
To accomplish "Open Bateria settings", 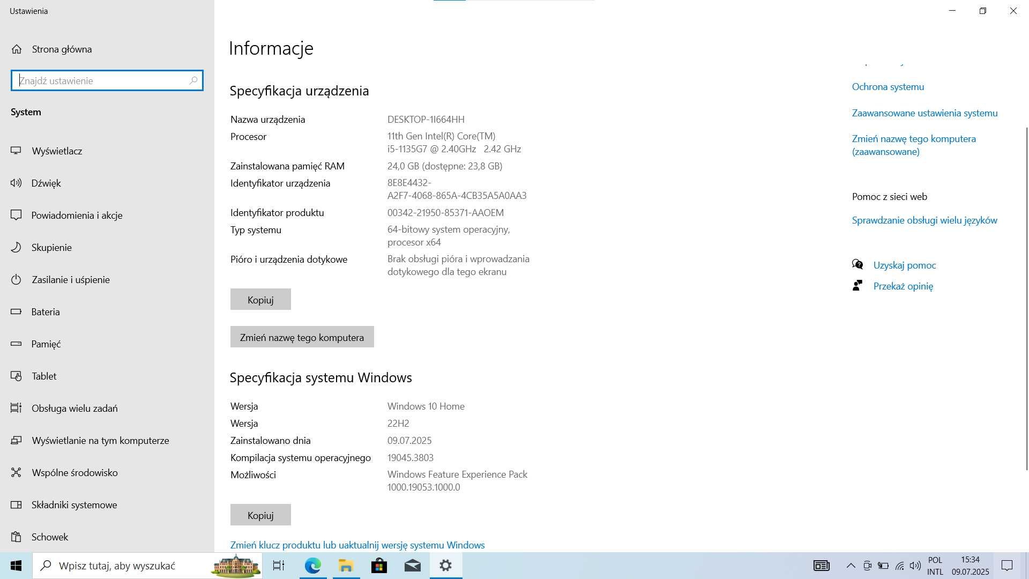I will [46, 311].
